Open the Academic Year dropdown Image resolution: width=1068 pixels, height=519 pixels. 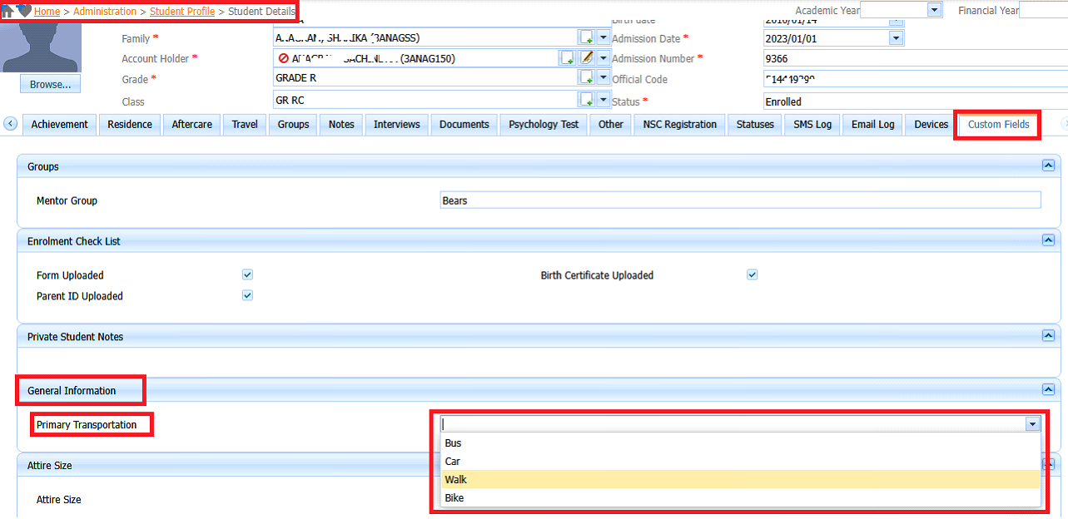934,10
